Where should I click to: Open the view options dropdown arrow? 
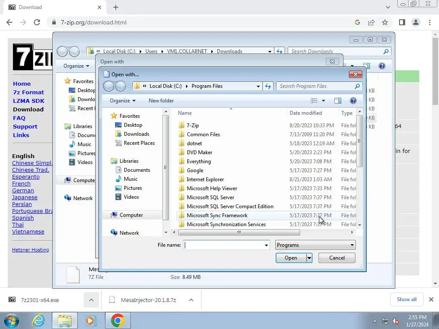(x=323, y=100)
